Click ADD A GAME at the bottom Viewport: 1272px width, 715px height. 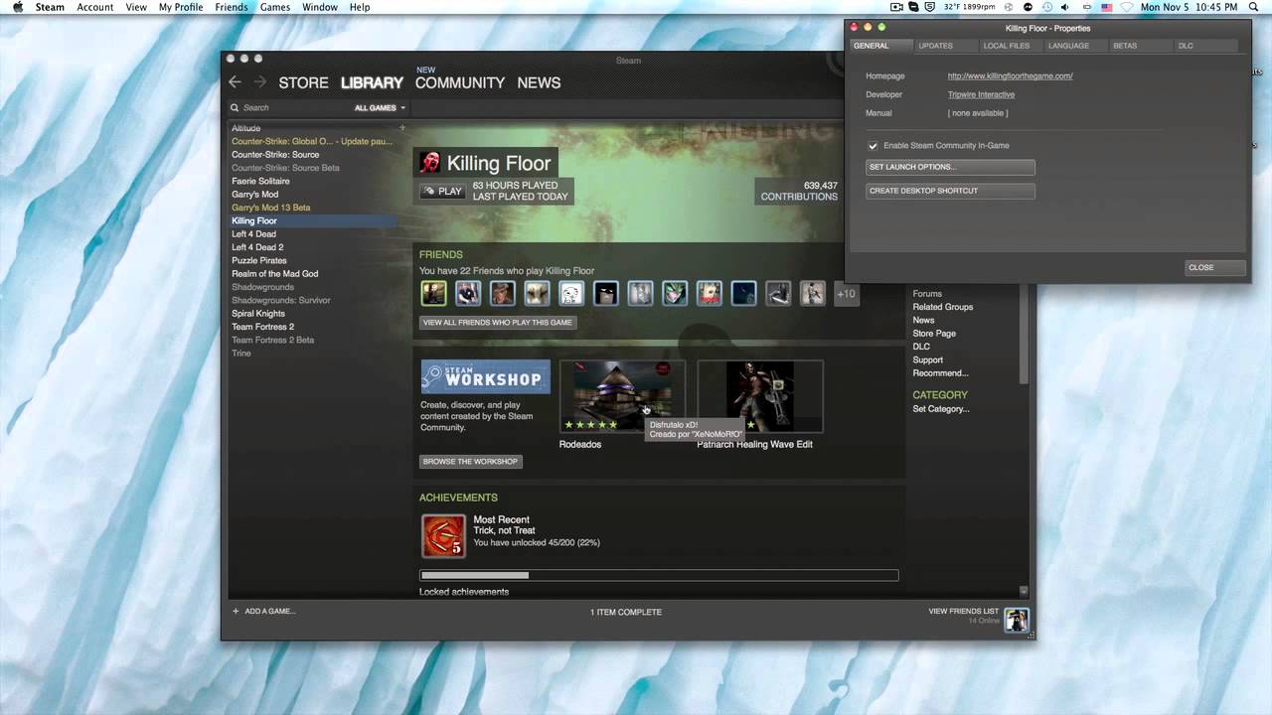(x=263, y=612)
